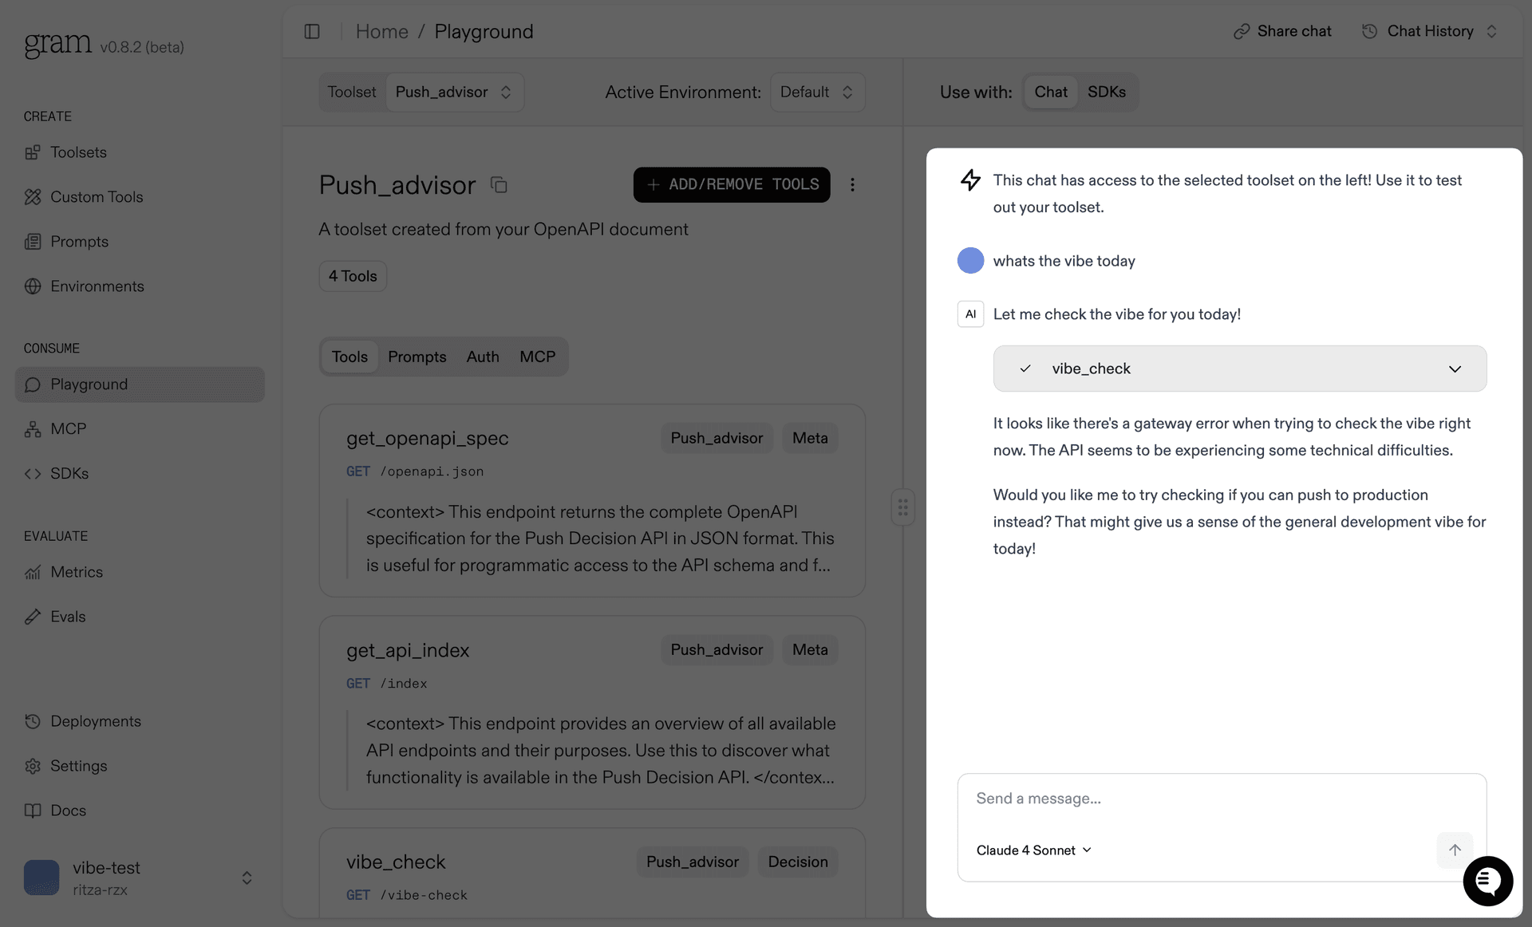Click the send message arrow button
Image resolution: width=1532 pixels, height=927 pixels.
[1454, 850]
